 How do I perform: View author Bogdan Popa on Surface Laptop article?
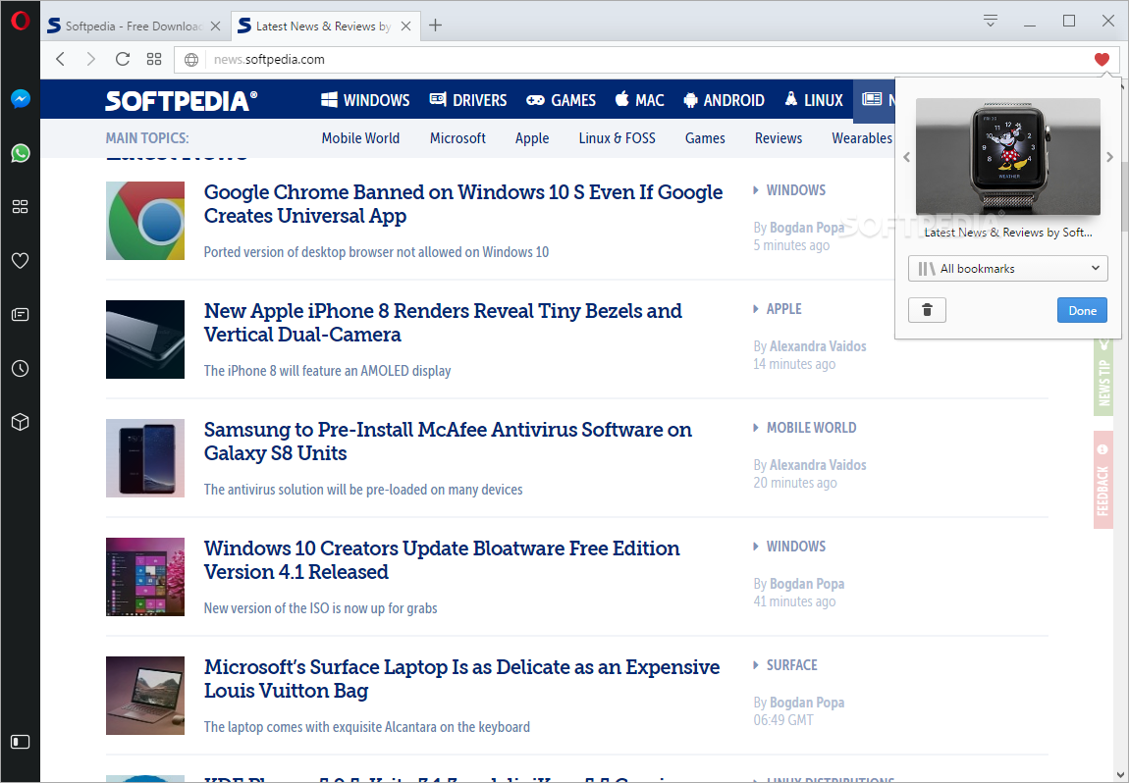tap(807, 703)
